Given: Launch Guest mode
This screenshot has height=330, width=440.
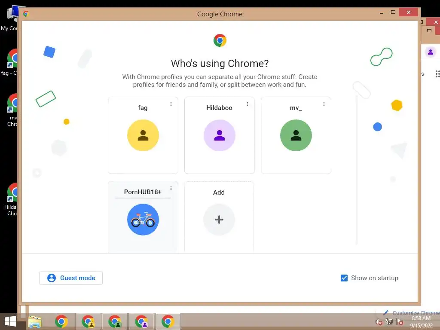Looking at the screenshot, I should pyautogui.click(x=71, y=278).
